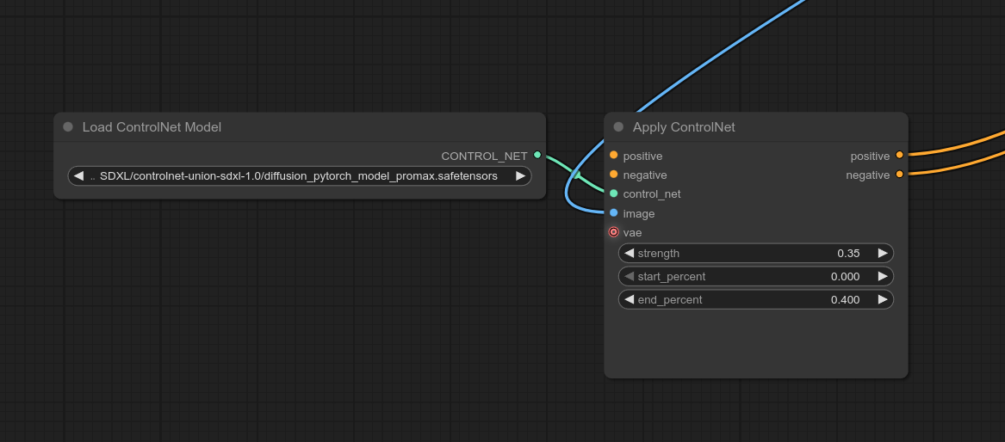Click the negative output socket
1005x442 pixels.
pyautogui.click(x=899, y=174)
